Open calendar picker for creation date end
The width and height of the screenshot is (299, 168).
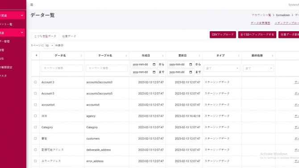click(x=154, y=72)
